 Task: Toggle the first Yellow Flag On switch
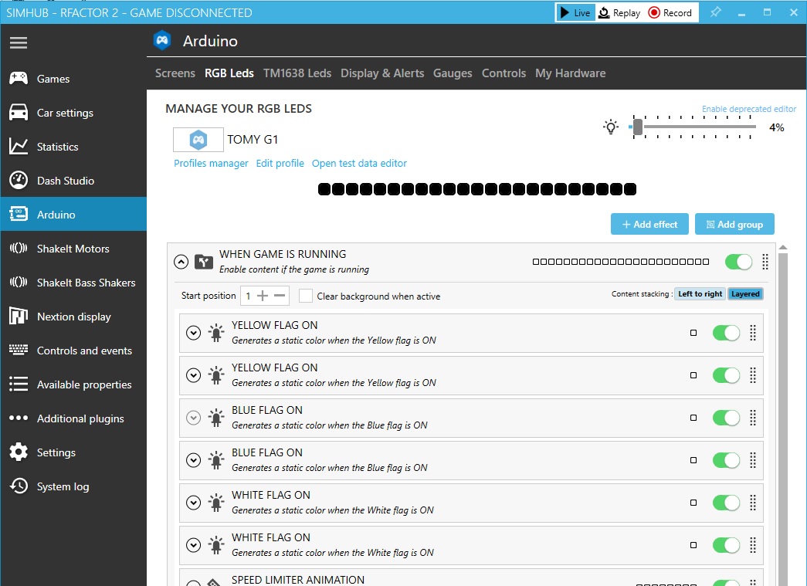tap(726, 333)
